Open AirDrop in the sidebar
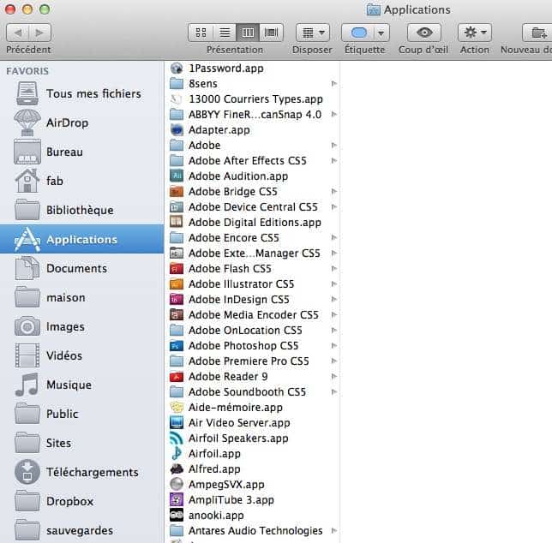Viewport: 552px width, 543px height. (82, 122)
